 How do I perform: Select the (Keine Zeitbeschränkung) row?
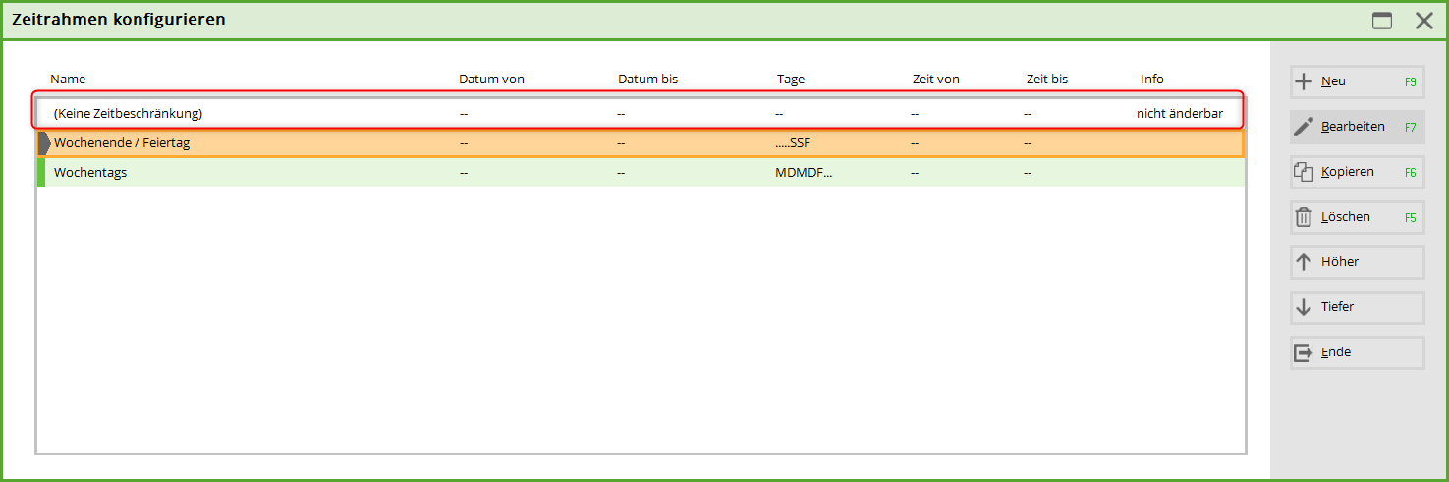[x=641, y=113]
